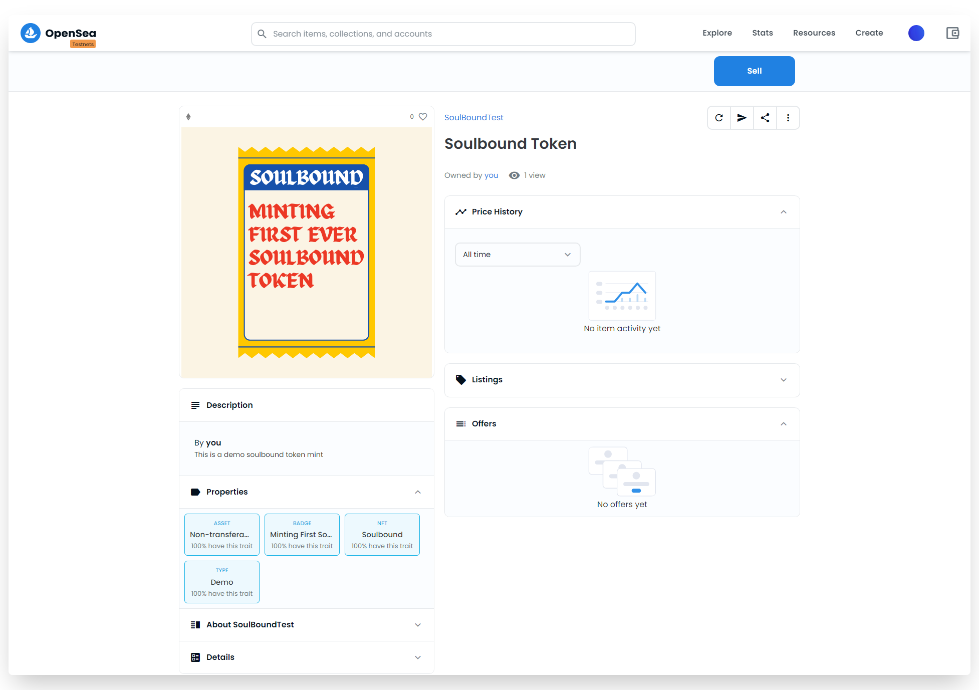Click the blue profile avatar
Viewport: 979px width, 690px height.
click(916, 33)
